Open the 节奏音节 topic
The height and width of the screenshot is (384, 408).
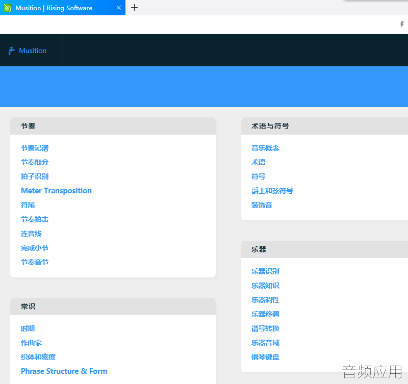pos(35,262)
